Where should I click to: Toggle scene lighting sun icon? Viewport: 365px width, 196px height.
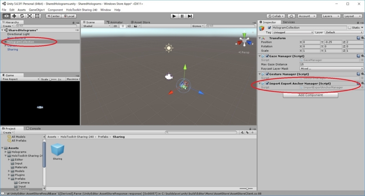point(123,26)
